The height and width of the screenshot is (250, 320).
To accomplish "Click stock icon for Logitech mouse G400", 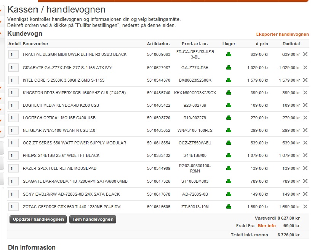I will pyautogui.click(x=229, y=118).
